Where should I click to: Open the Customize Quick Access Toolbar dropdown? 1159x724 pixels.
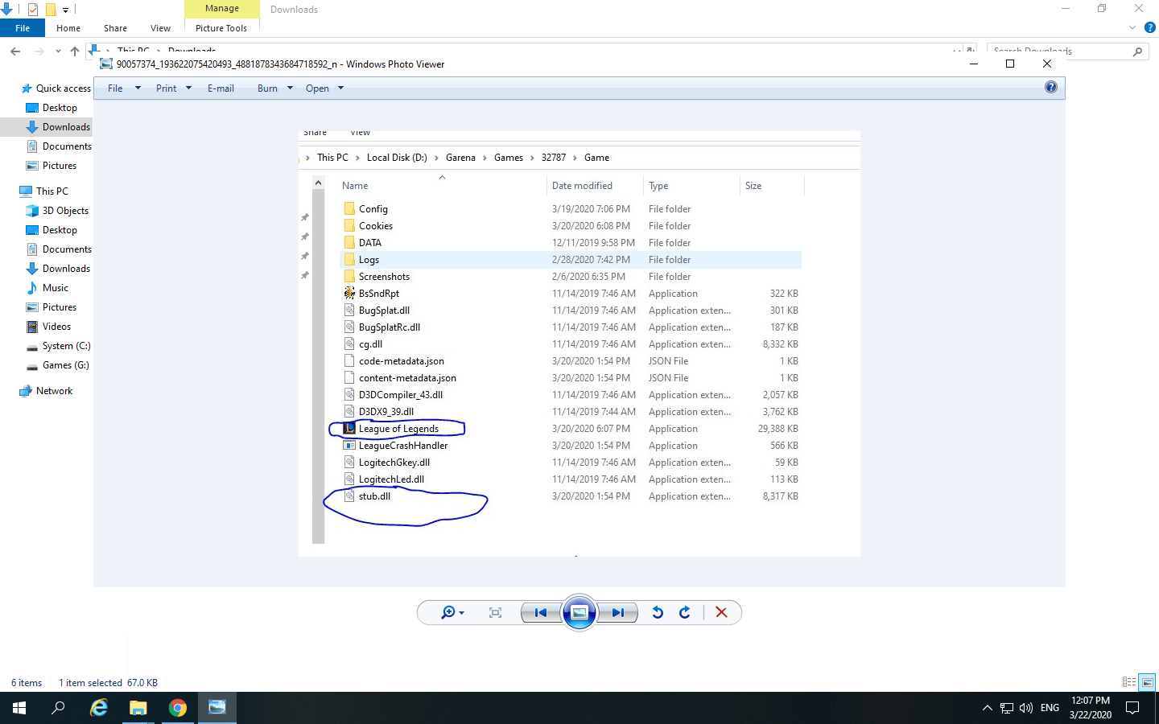[x=66, y=10]
